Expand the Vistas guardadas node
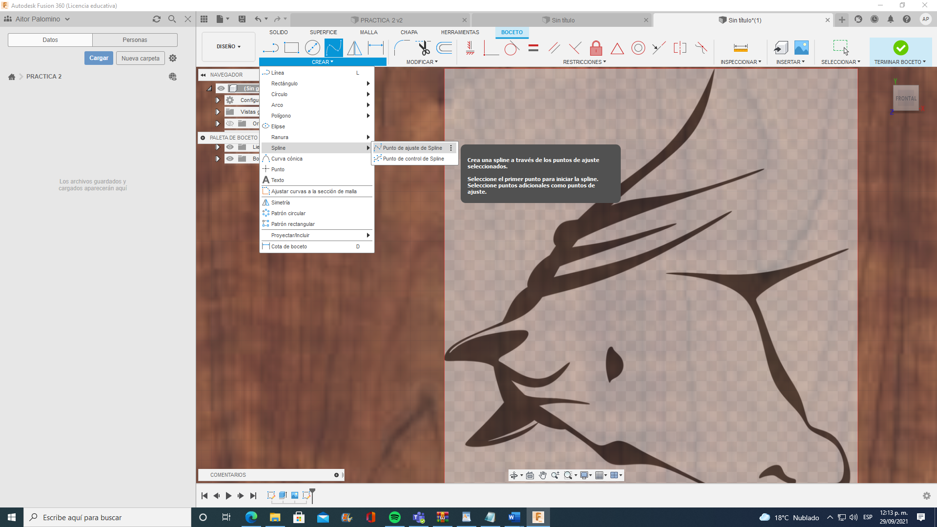Image resolution: width=937 pixels, height=527 pixels. (218, 112)
